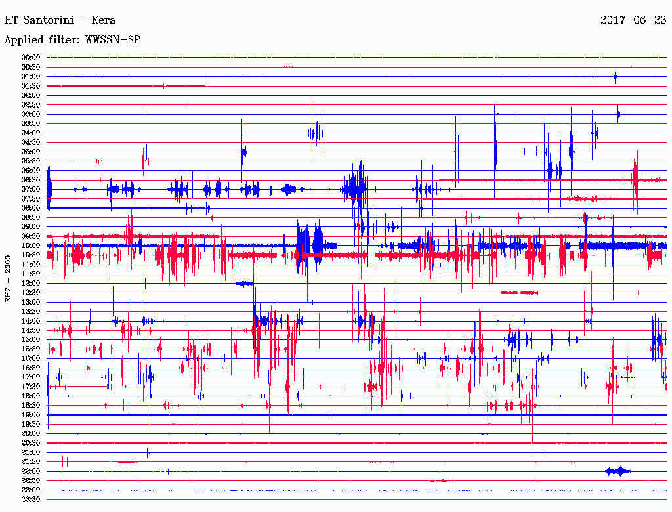
Task: Click the vertical 'EHZ – 2000' axis label
Action: click(8, 279)
